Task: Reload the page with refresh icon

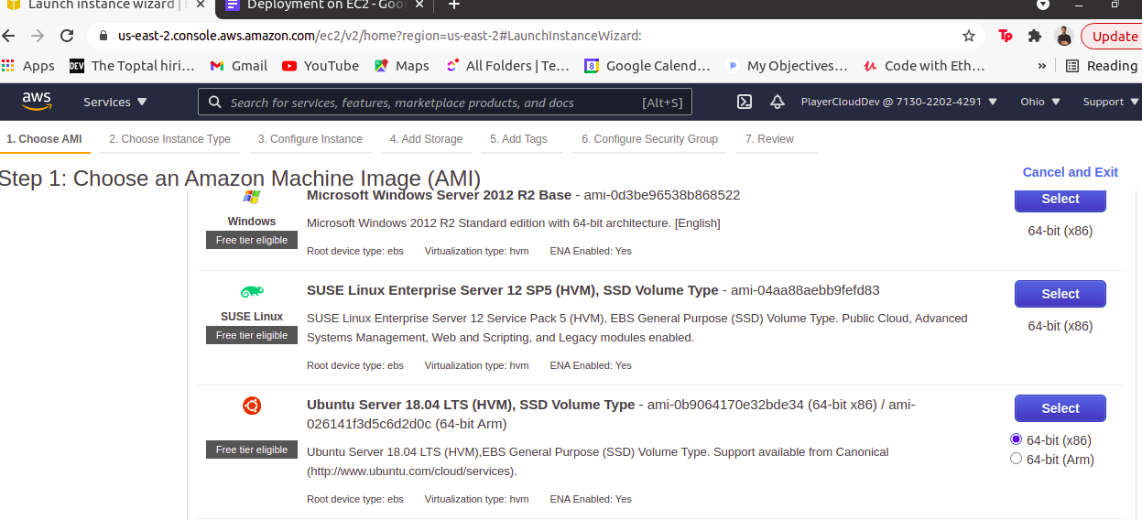Action: [x=67, y=36]
